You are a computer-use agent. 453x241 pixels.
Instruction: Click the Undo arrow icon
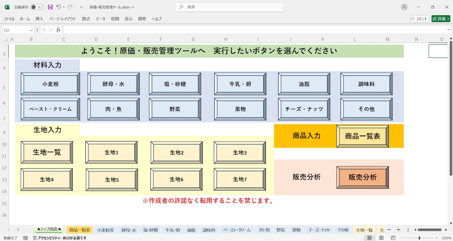pos(58,7)
